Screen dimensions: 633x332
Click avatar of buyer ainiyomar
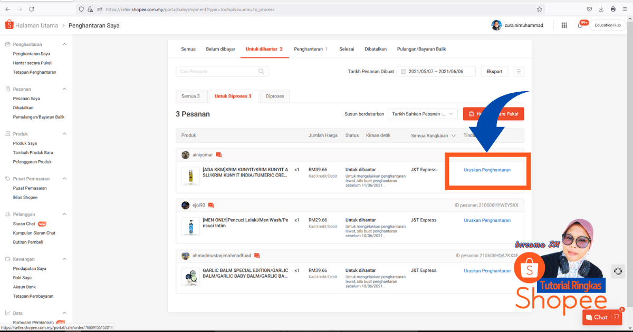(185, 155)
